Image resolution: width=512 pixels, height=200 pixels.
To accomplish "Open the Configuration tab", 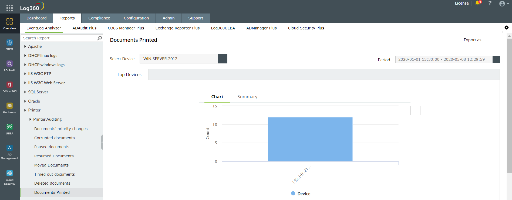I will [136, 18].
